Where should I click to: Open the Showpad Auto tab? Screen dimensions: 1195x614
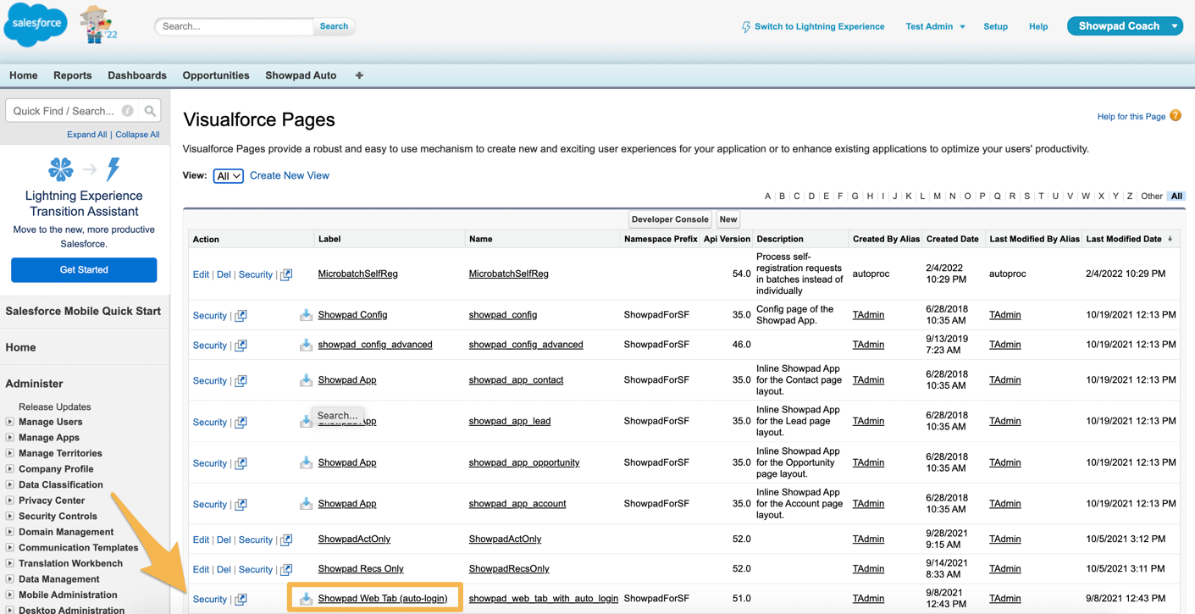[301, 75]
